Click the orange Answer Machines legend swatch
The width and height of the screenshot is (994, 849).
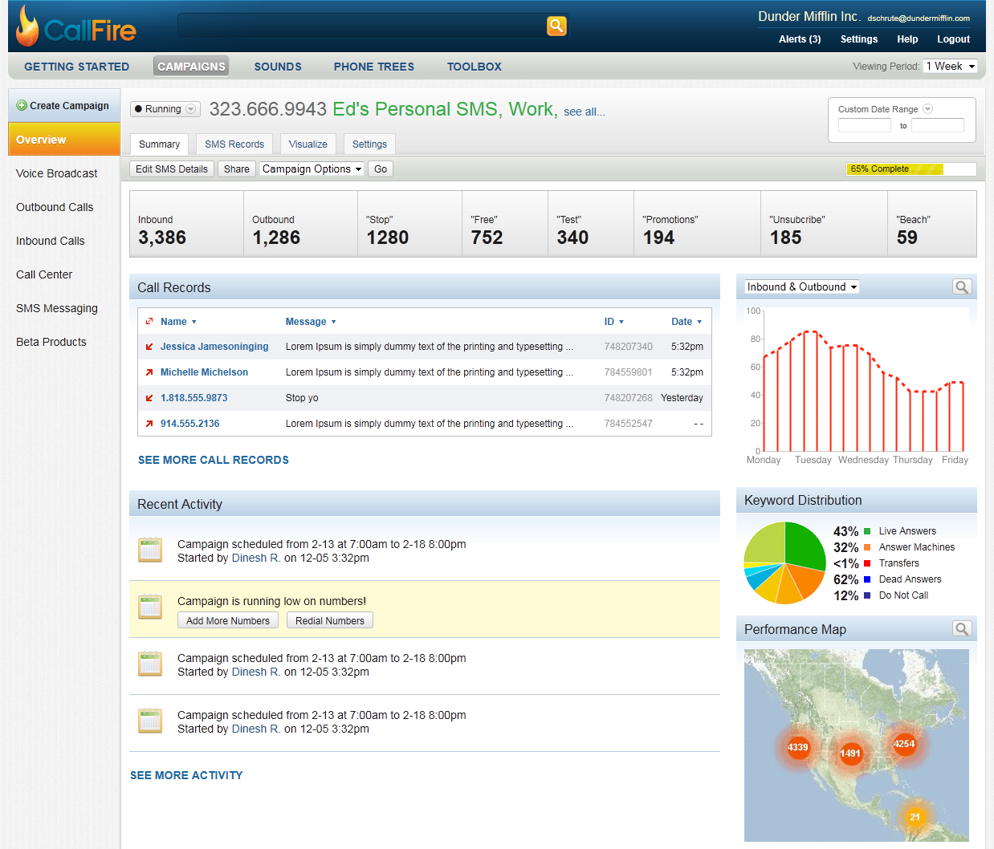(867, 547)
